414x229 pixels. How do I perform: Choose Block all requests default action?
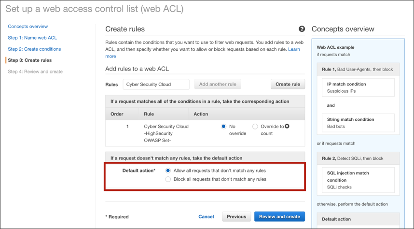point(168,179)
